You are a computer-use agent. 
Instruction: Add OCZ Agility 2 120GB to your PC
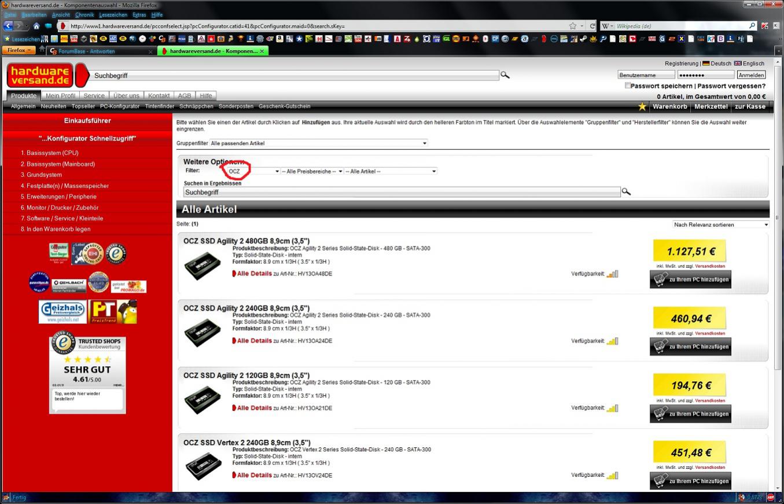[690, 414]
